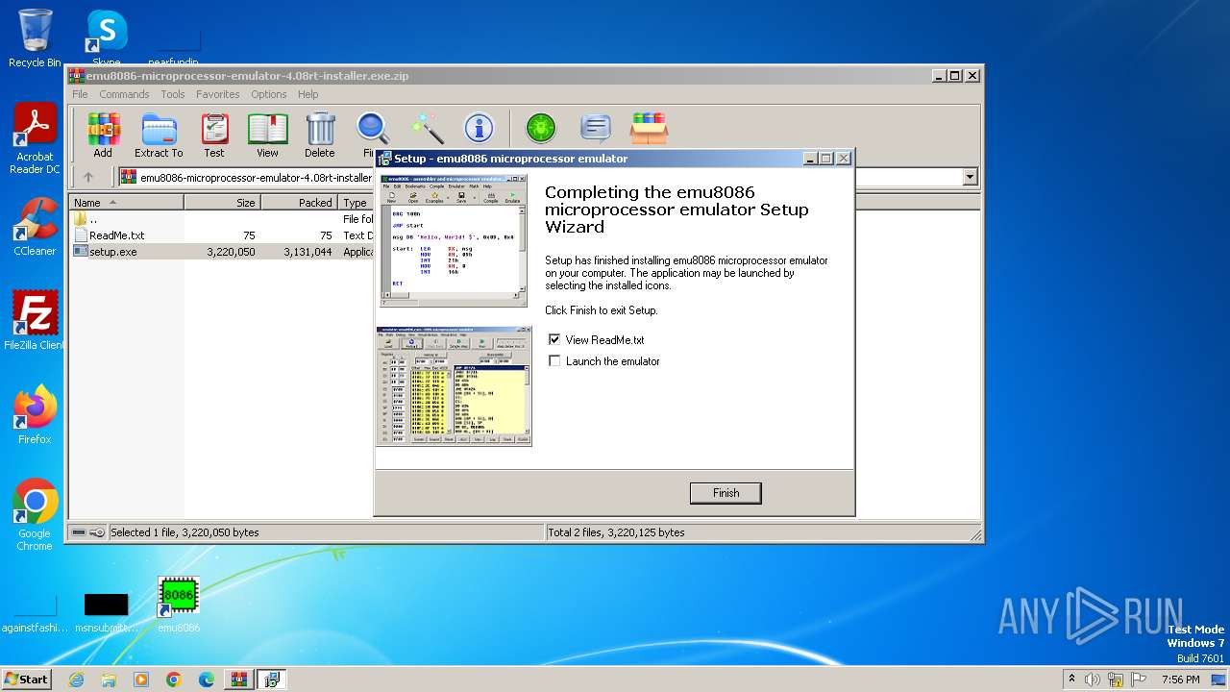The width and height of the screenshot is (1230, 692).
Task: Click the Windows Explorer taskbar icon
Action: pyautogui.click(x=109, y=680)
